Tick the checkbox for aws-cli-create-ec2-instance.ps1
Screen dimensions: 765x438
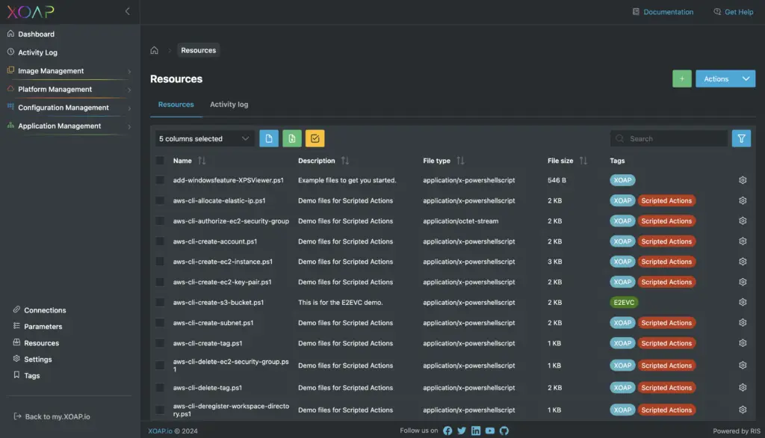tap(160, 262)
